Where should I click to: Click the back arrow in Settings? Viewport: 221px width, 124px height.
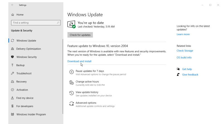[13, 5]
